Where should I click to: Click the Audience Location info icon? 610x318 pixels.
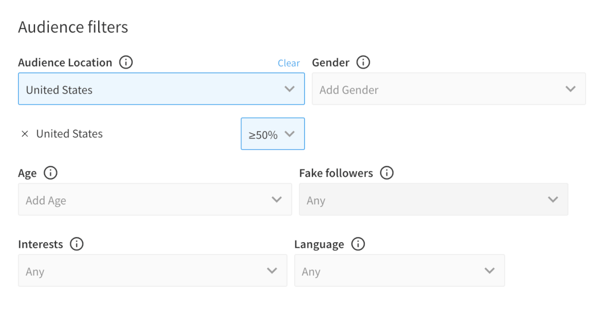pos(126,63)
